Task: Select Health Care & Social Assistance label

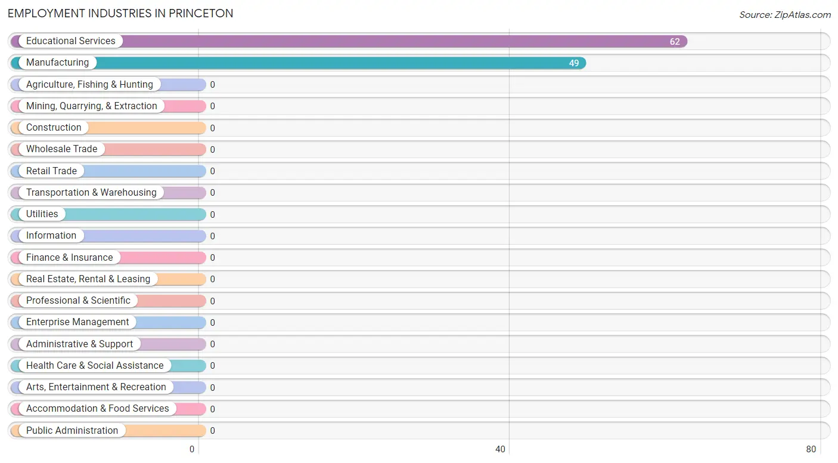Action: point(95,366)
